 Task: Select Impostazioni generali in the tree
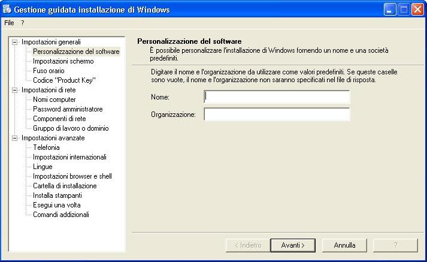[51, 42]
